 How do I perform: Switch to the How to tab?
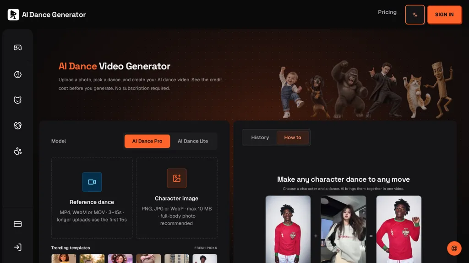pos(293,137)
